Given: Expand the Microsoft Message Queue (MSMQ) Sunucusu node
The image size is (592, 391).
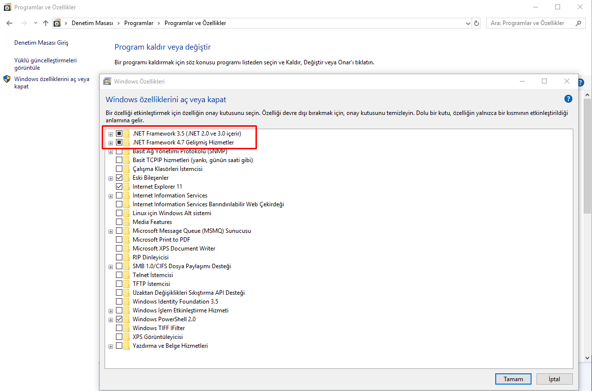Looking at the screenshot, I should 111,231.
